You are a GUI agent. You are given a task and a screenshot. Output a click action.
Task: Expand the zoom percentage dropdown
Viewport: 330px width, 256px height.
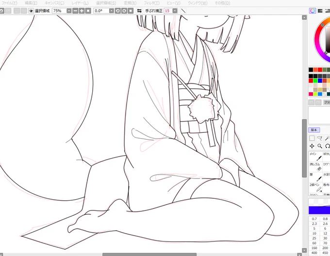pyautogui.click(x=69, y=11)
